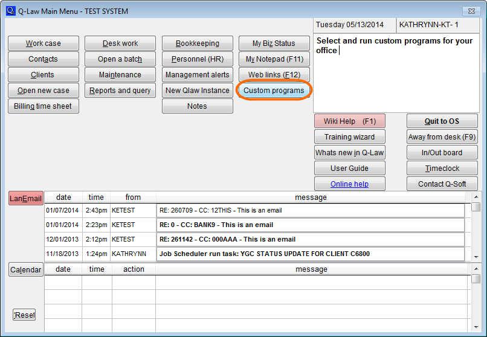The width and height of the screenshot is (487, 337).
Task: Click Contact Q-Soft
Action: (442, 184)
